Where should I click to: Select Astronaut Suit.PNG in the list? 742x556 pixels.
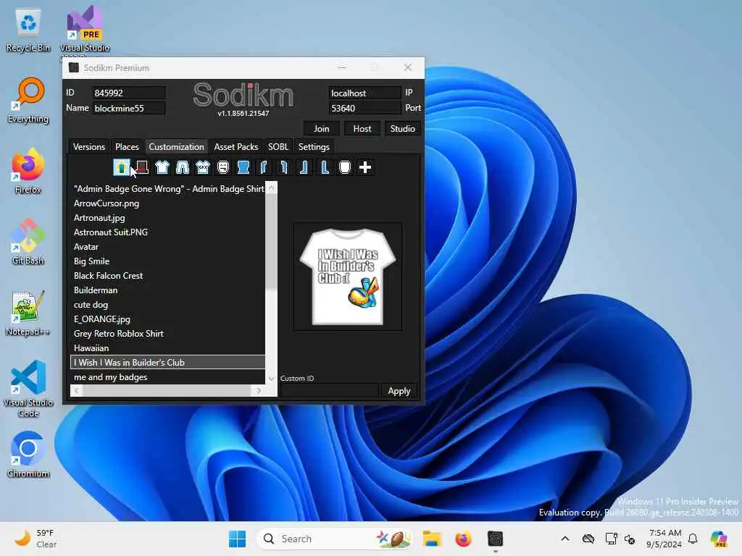(167, 232)
